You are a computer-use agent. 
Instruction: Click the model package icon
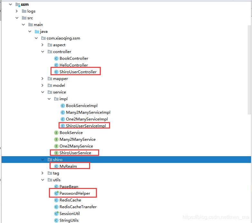tap(50, 85)
